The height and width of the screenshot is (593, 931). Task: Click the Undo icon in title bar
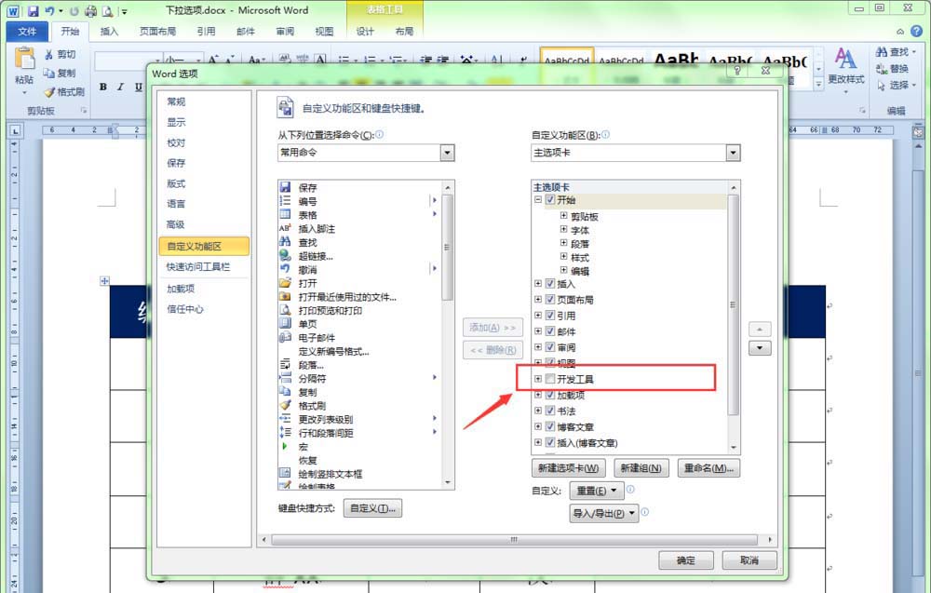49,10
